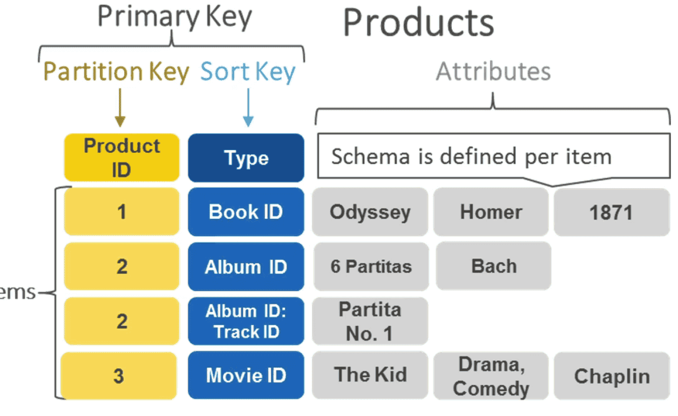This screenshot has height=416, width=678.
Task: Select the yellow Product ID header box
Action: [x=122, y=157]
